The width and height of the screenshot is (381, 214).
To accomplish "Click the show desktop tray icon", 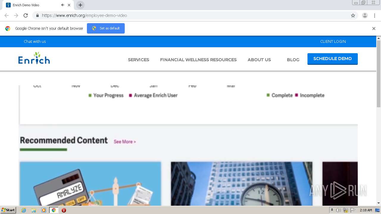I will pos(377,210).
